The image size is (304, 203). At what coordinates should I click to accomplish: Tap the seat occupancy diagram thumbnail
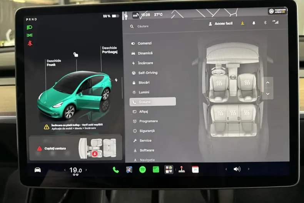click(x=97, y=148)
